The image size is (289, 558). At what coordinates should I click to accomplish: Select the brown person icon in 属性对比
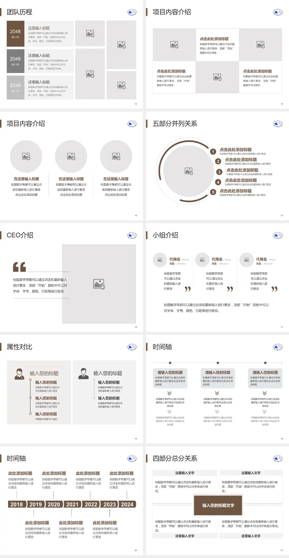(x=19, y=374)
